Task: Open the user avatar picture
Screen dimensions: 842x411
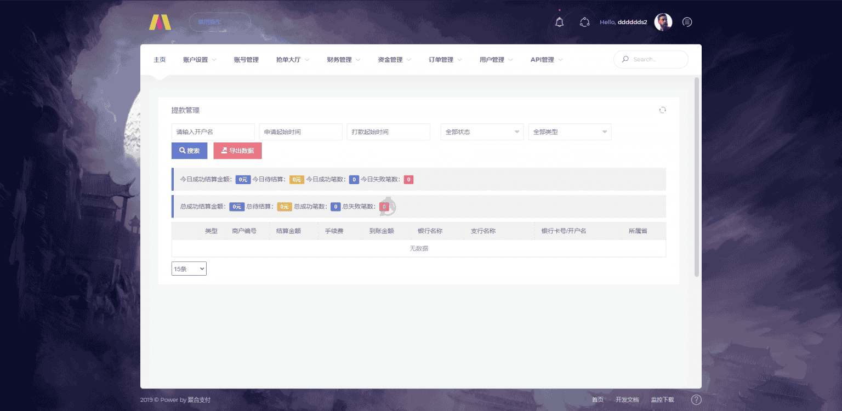Action: click(663, 22)
